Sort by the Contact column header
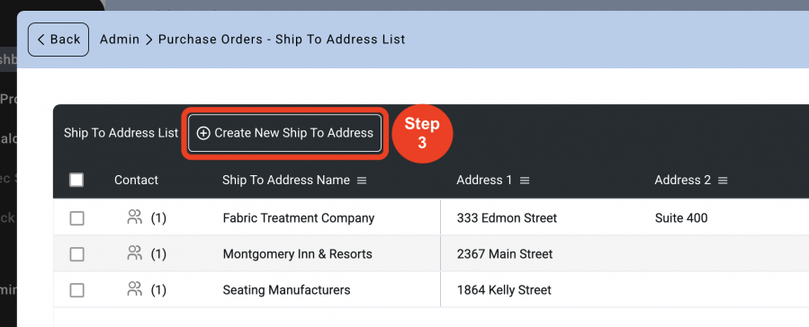Screen dimensions: 809x327 136,180
